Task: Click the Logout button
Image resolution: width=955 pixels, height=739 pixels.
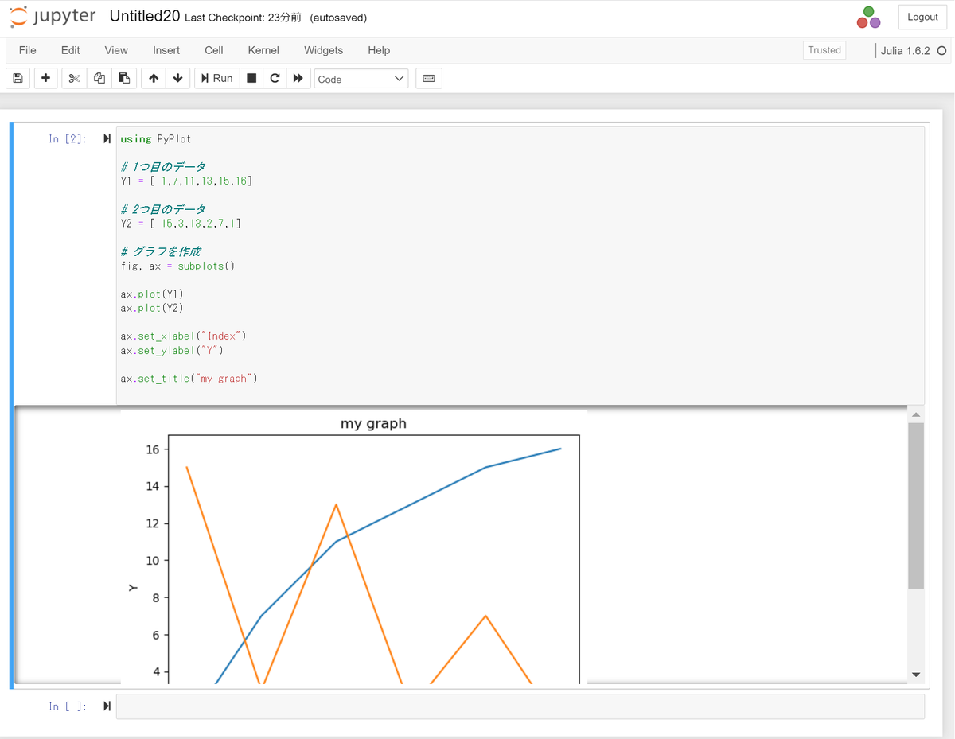Action: tap(922, 17)
